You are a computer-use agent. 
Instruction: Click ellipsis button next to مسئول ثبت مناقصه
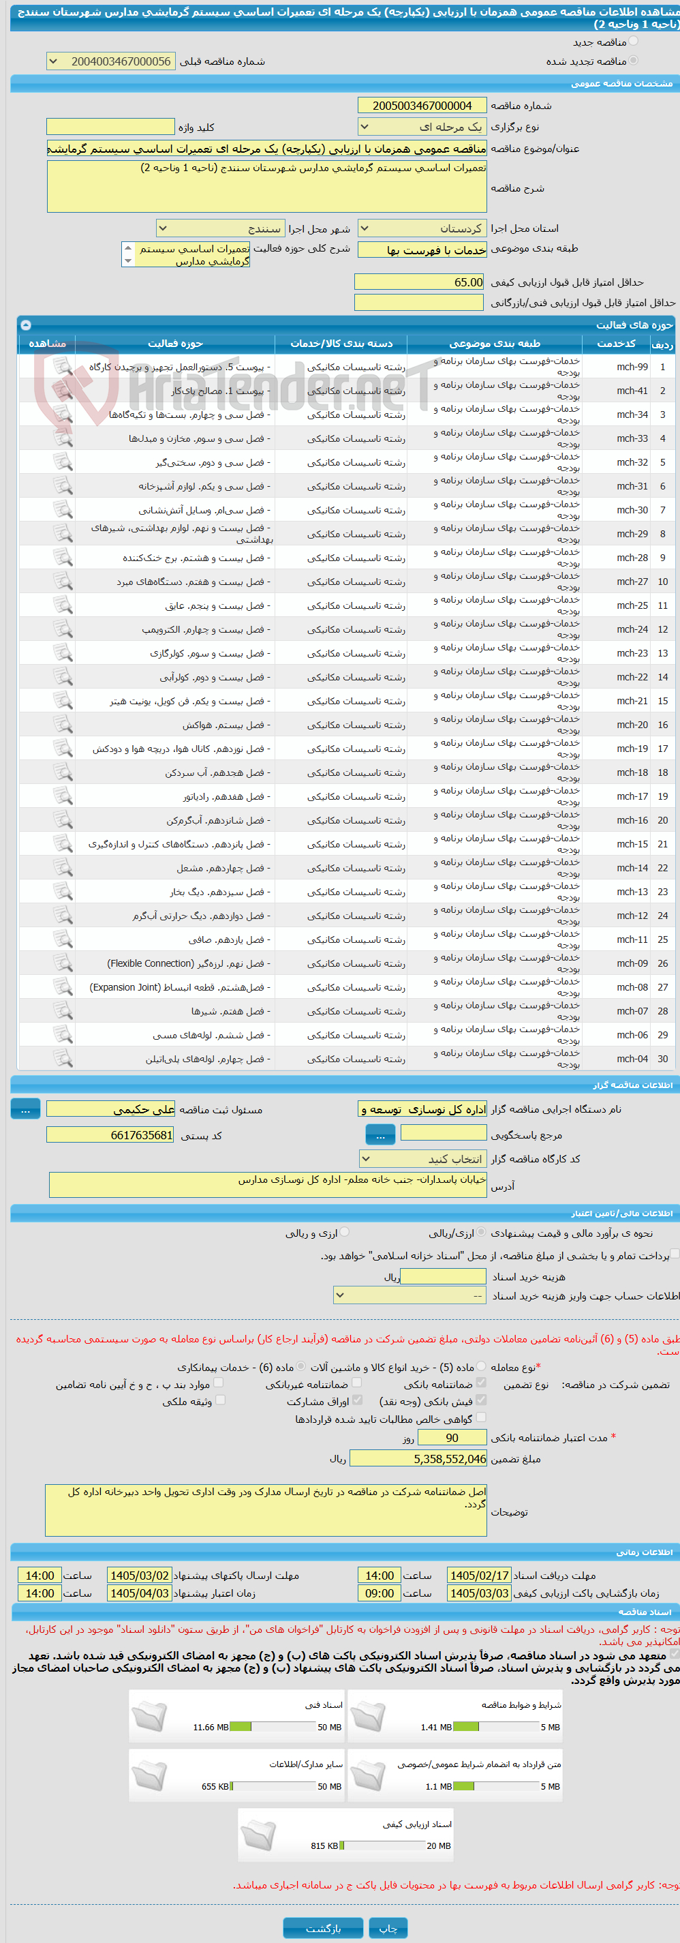point(26,1109)
